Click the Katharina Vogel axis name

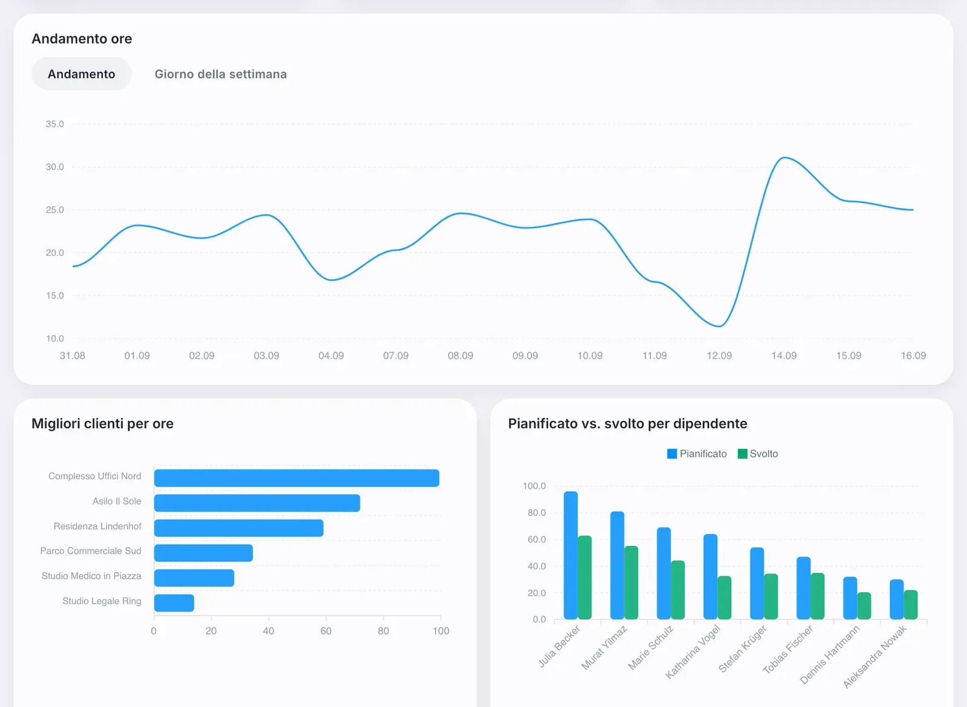[693, 651]
